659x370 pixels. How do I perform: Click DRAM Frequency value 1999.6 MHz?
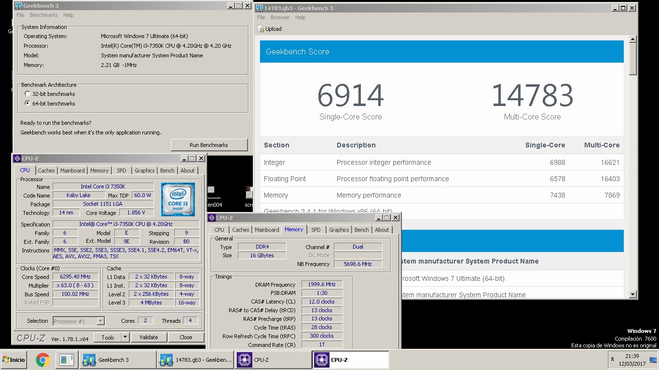pos(322,285)
